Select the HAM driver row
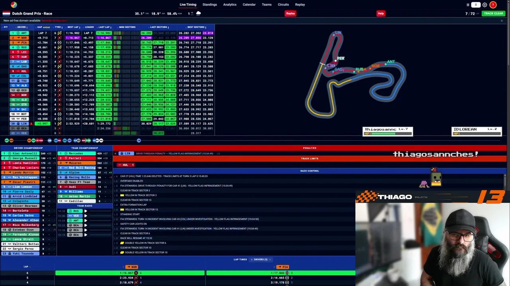510x286 pixels. click(108, 57)
